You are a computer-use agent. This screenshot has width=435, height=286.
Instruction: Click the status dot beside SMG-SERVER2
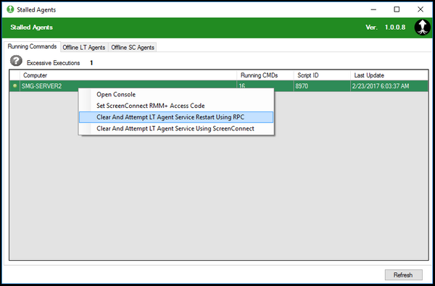point(14,86)
